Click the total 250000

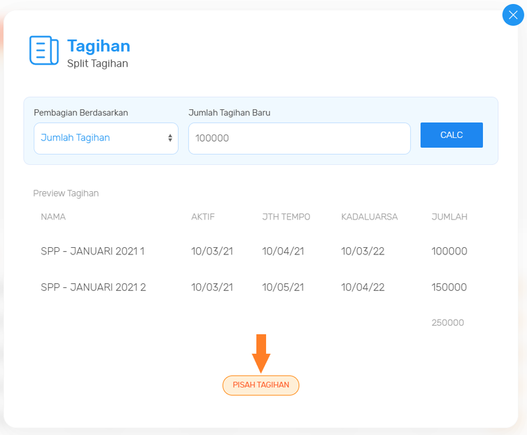(448, 323)
